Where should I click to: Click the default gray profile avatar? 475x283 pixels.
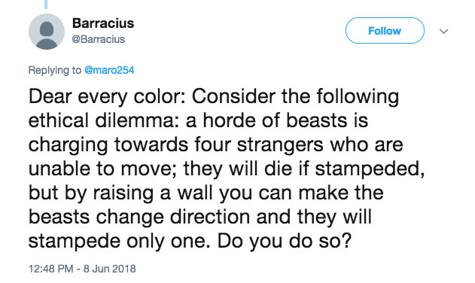(47, 32)
